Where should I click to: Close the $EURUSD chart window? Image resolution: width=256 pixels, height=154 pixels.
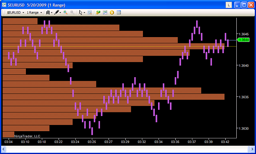251,5
